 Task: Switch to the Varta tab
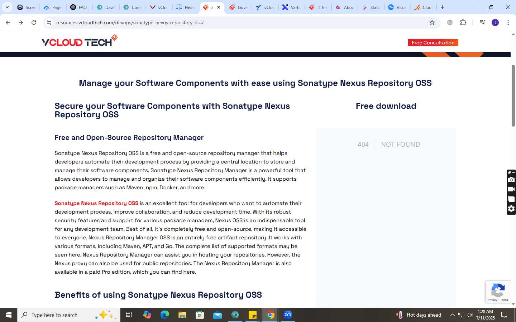[x=291, y=7]
